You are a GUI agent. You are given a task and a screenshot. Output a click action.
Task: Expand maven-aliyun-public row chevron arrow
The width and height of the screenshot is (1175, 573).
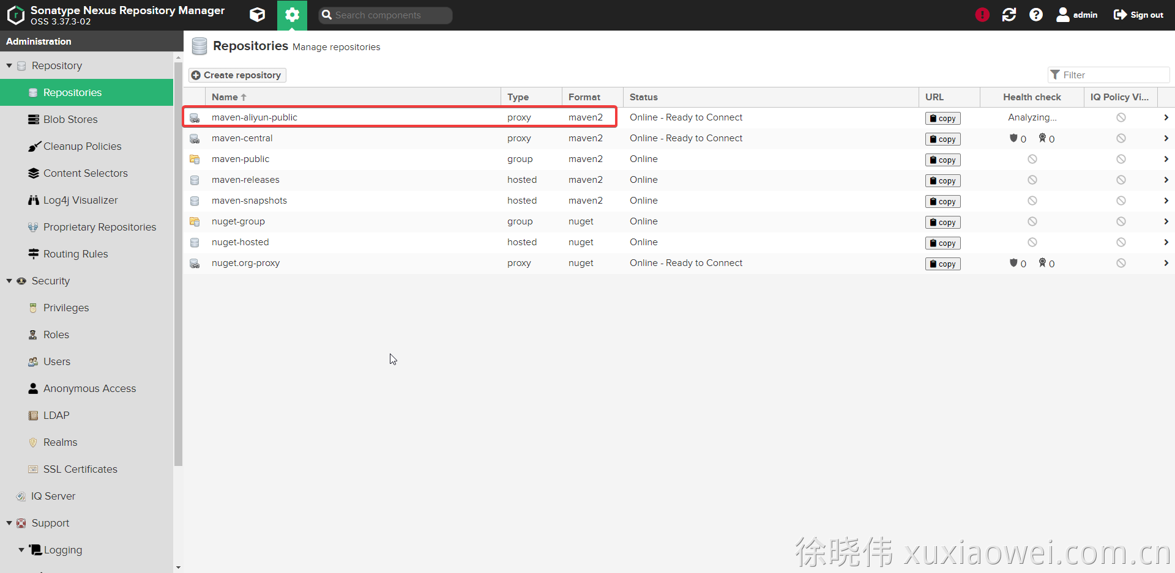(1166, 117)
